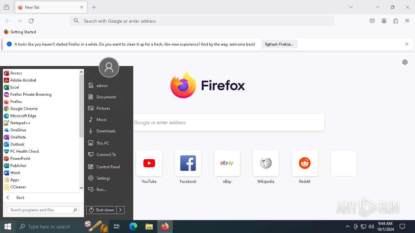The width and height of the screenshot is (415, 233).
Task: Open Downloads from the Start menu
Action: (108, 131)
